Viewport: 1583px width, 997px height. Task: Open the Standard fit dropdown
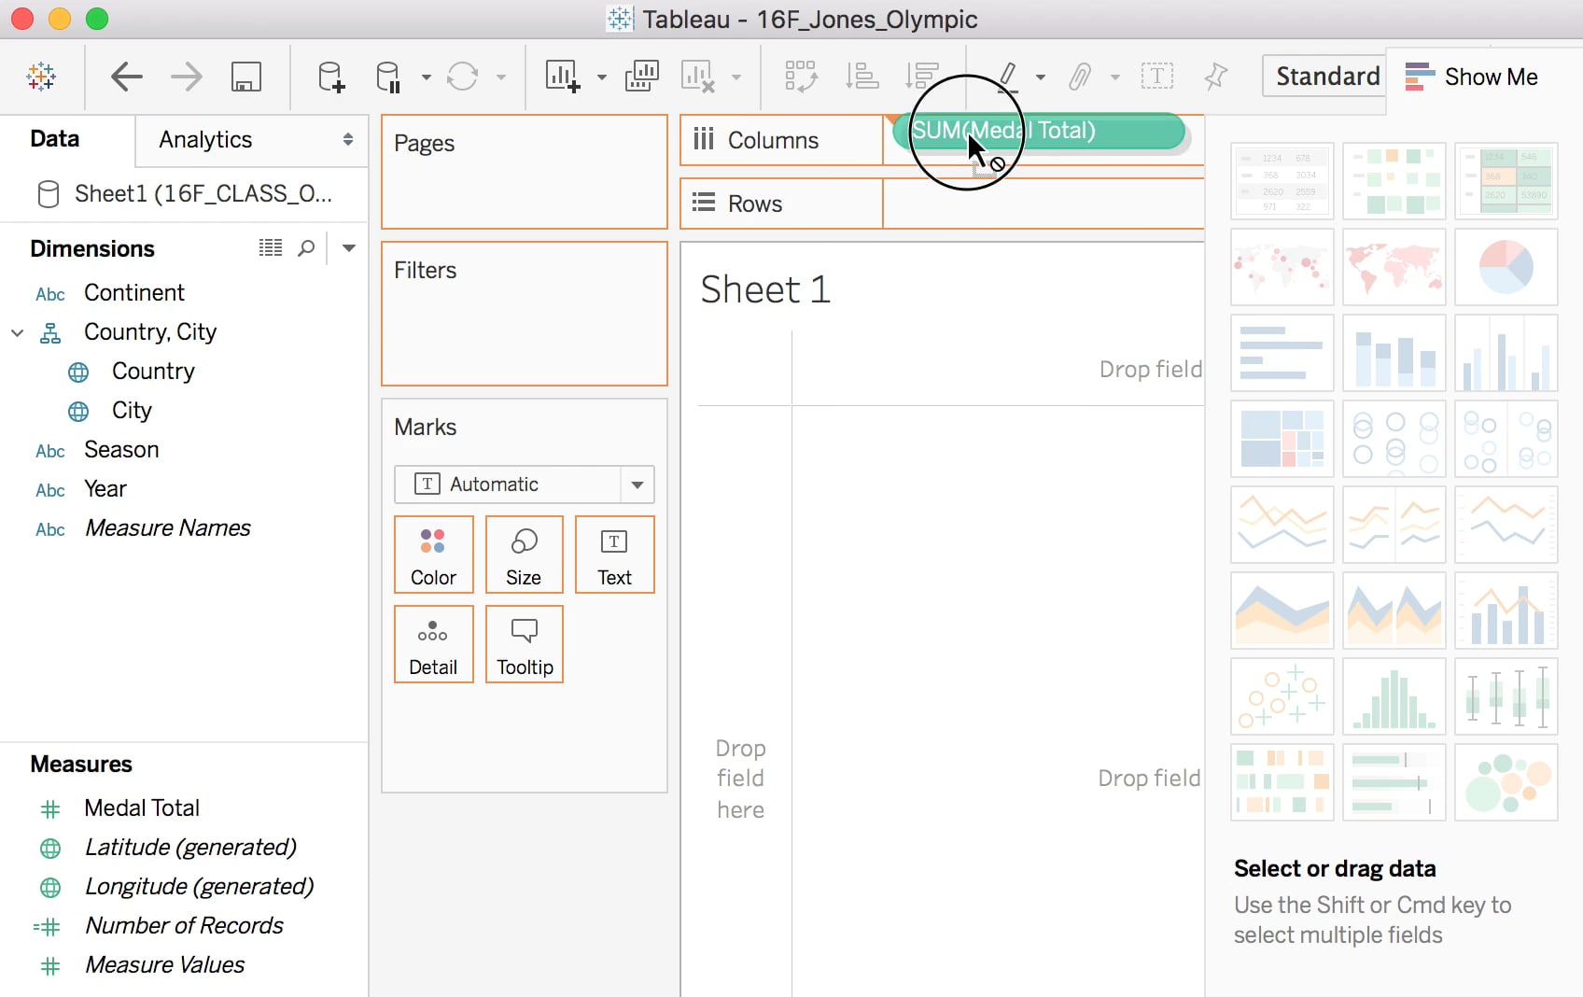tap(1324, 77)
